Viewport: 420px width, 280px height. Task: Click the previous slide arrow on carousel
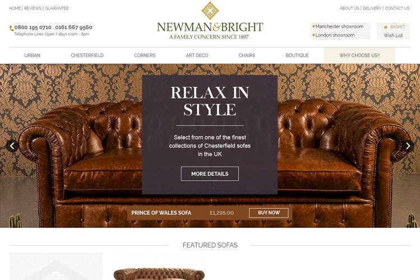click(12, 146)
